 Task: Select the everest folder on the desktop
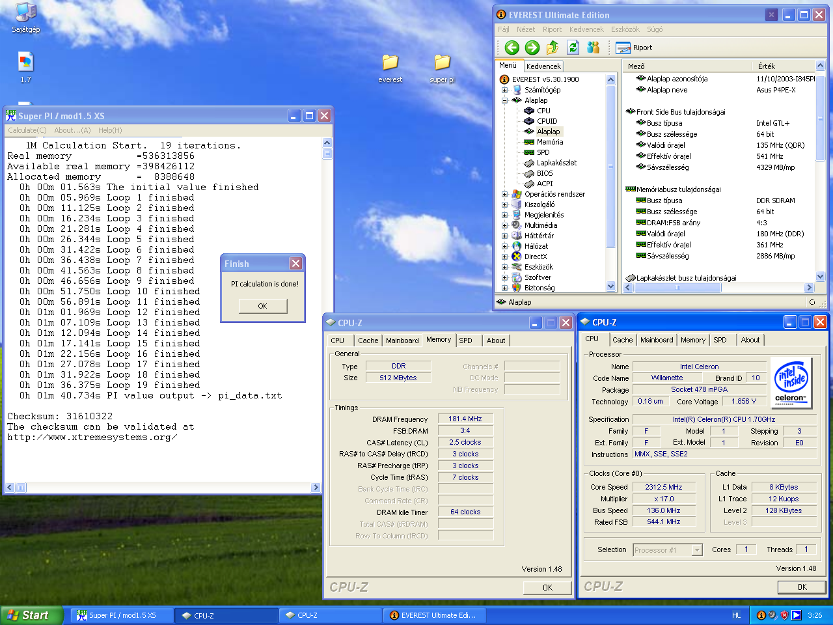390,68
